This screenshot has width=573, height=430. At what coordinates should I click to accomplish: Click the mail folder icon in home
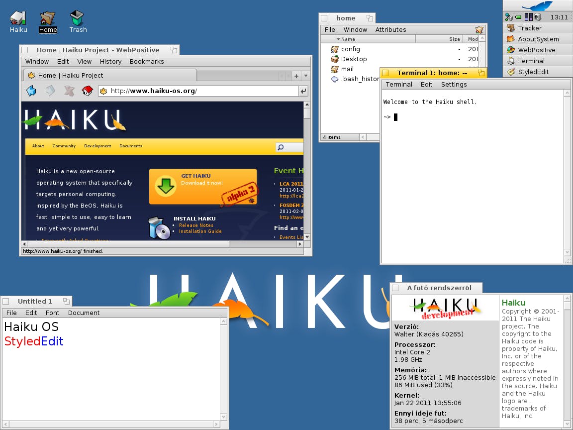coord(334,69)
